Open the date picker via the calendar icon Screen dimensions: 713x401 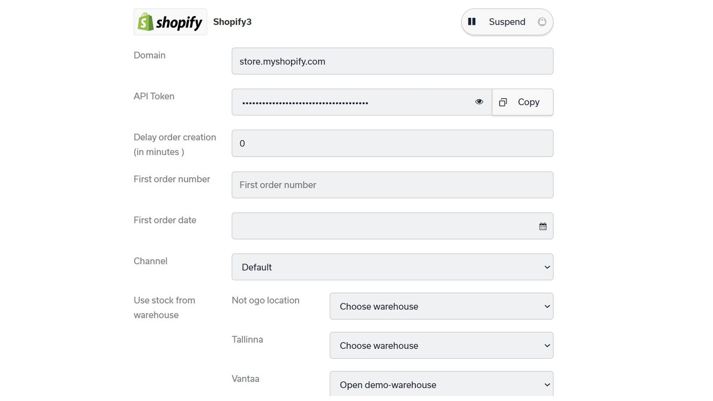[x=543, y=226]
